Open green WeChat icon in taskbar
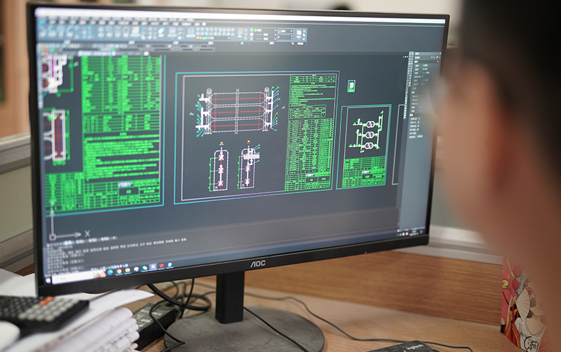 tap(144, 268)
